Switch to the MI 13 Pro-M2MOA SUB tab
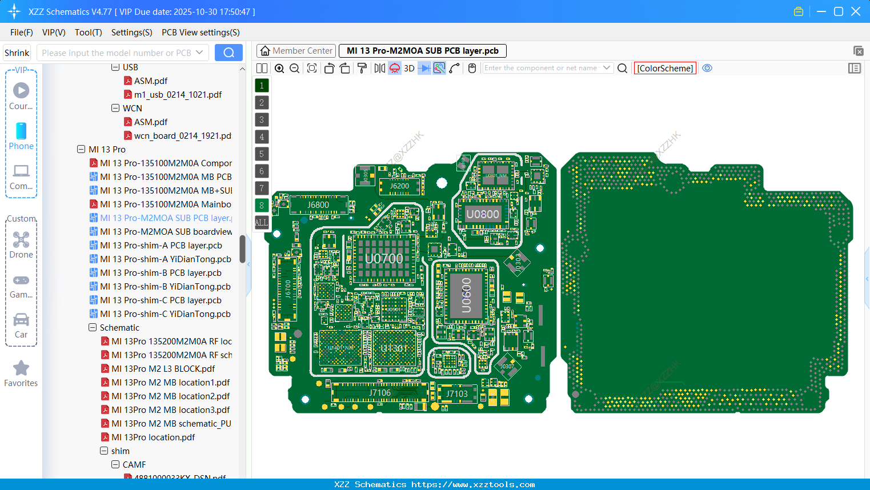Screen dimensions: 870x490 [422, 50]
